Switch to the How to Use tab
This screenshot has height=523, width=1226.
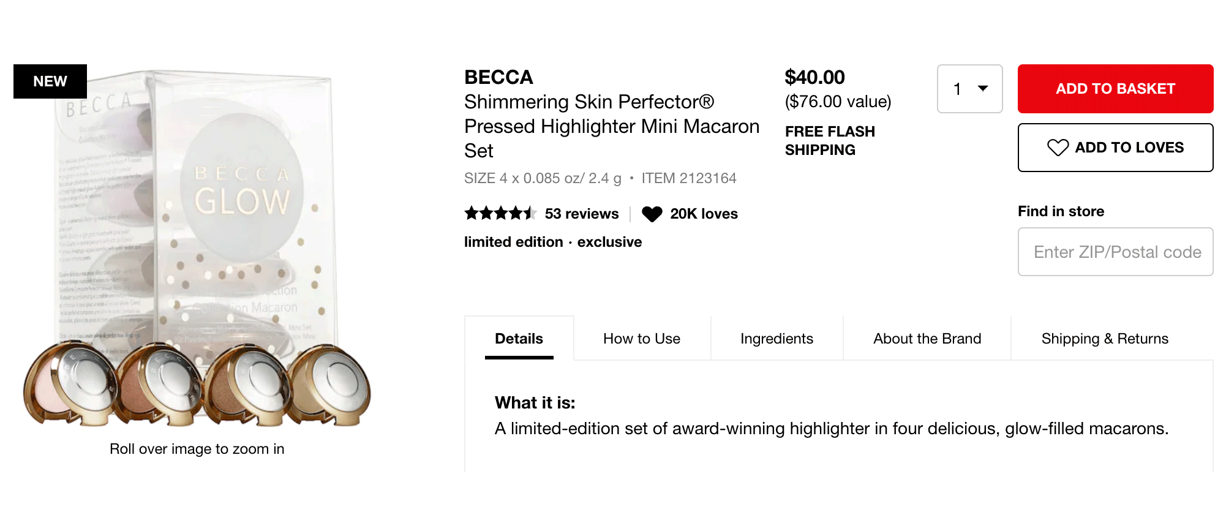[641, 339]
